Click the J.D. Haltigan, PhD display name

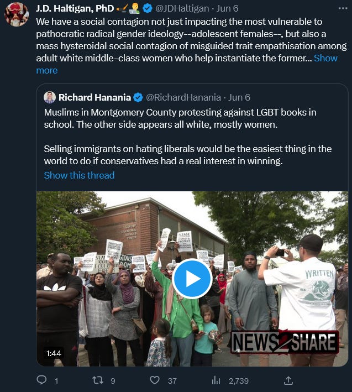75,8
